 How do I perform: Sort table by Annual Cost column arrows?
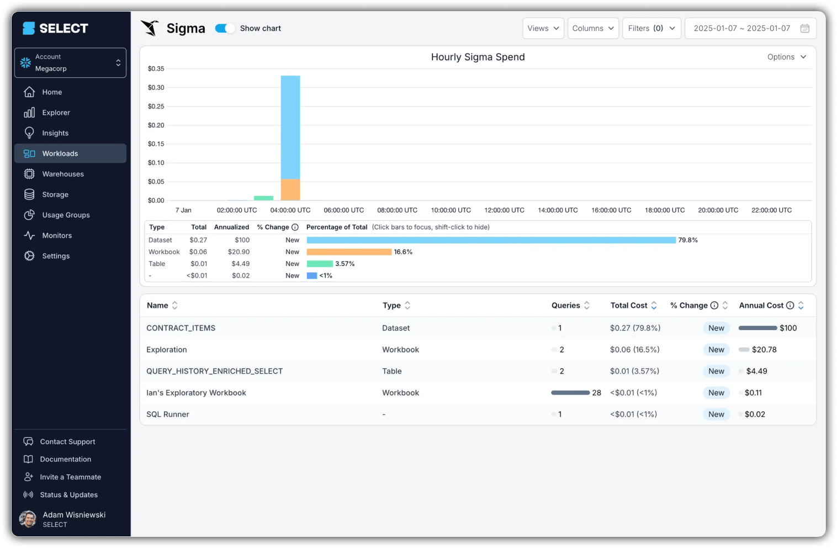(x=801, y=305)
